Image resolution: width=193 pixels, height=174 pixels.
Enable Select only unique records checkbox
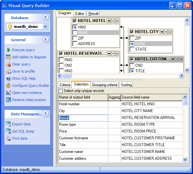click(60, 91)
